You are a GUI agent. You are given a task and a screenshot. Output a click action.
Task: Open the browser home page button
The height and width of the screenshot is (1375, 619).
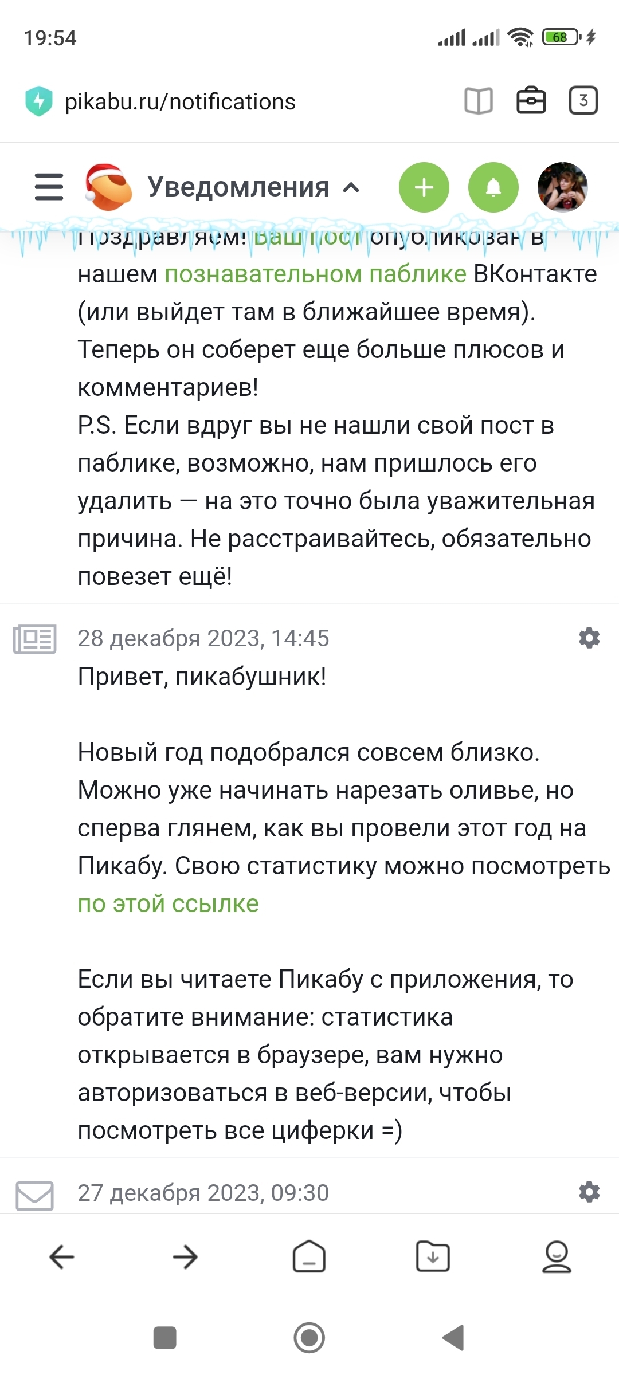pyautogui.click(x=309, y=1257)
